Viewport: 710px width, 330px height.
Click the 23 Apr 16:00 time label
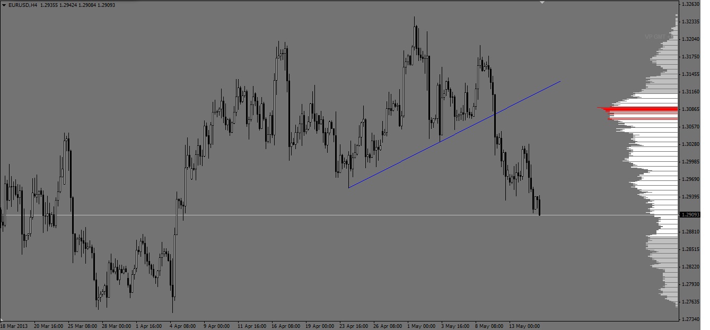(354, 326)
